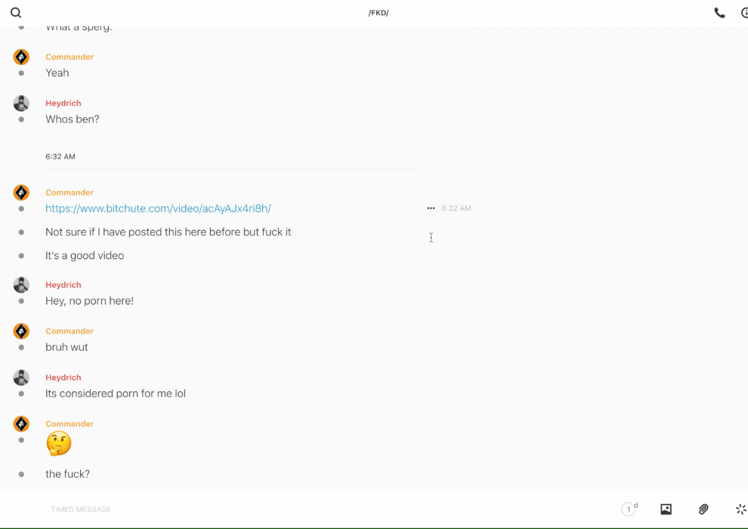Attach a file with the paperclip icon
The width and height of the screenshot is (748, 529).
click(x=703, y=509)
